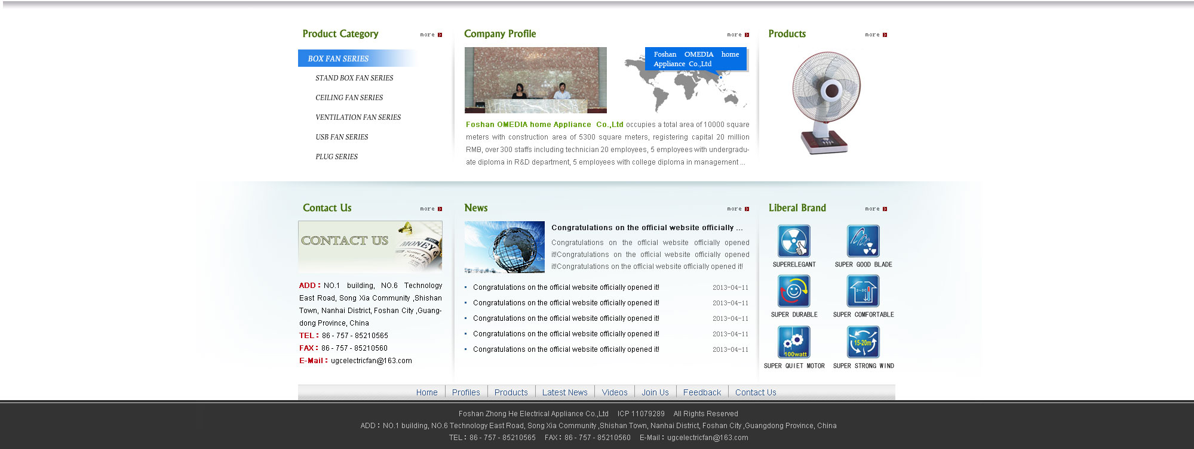Select the Super Comfortable icon
Image resolution: width=1194 pixels, height=449 pixels.
(863, 291)
